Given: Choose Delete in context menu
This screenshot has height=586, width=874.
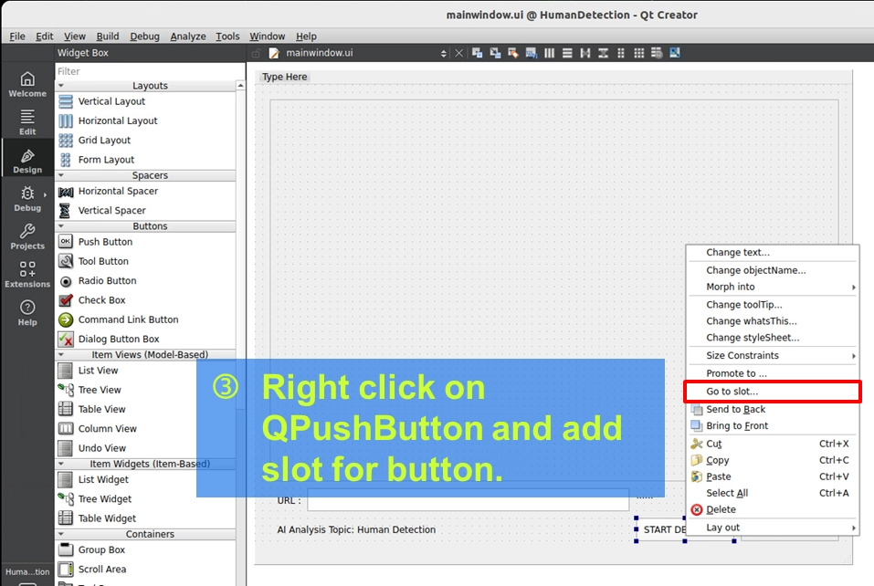Looking at the screenshot, I should click(x=773, y=509).
